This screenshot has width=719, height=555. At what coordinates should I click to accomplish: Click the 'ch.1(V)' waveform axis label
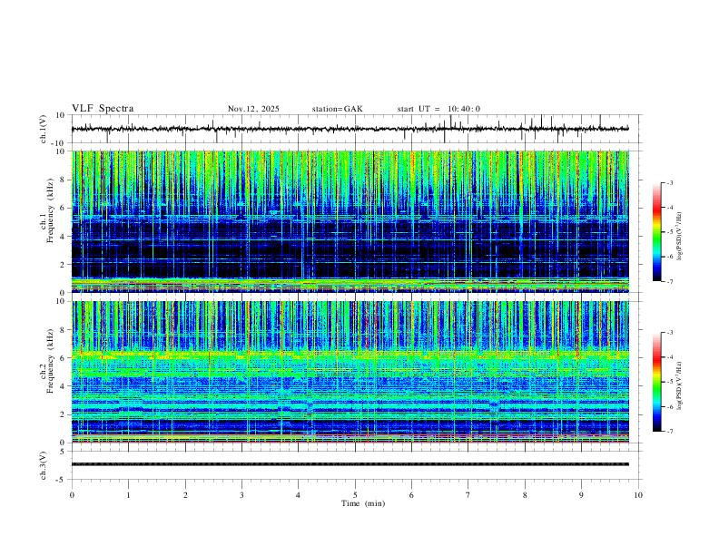(44, 129)
